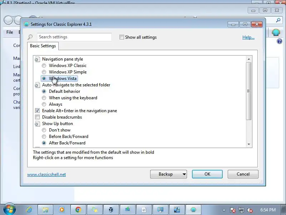Viewport: 286px width, 215px height.
Task: Click the Auto-navigate setting gear icon
Action: point(38,85)
